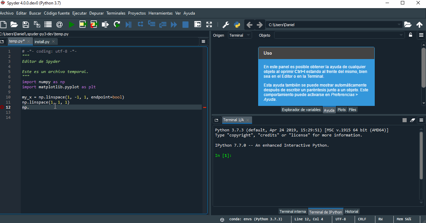Viewport: 426px width, 223px height.
Task: Go to the parent directory with the up arrow
Action: coord(420,25)
